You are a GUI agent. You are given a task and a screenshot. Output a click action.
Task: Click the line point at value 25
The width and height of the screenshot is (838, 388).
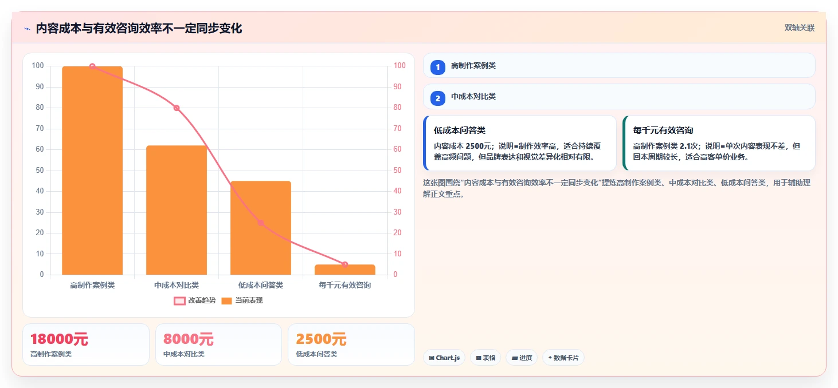(261, 223)
